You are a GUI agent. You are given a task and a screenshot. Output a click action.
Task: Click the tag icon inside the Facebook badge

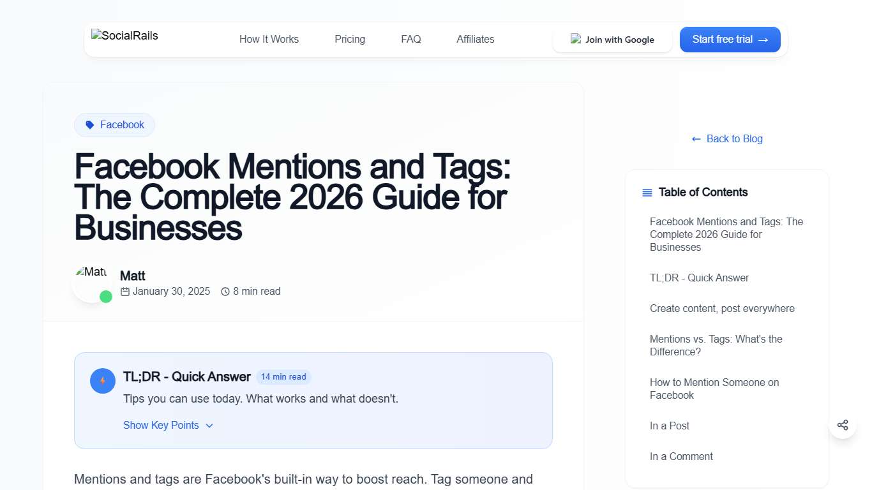89,124
